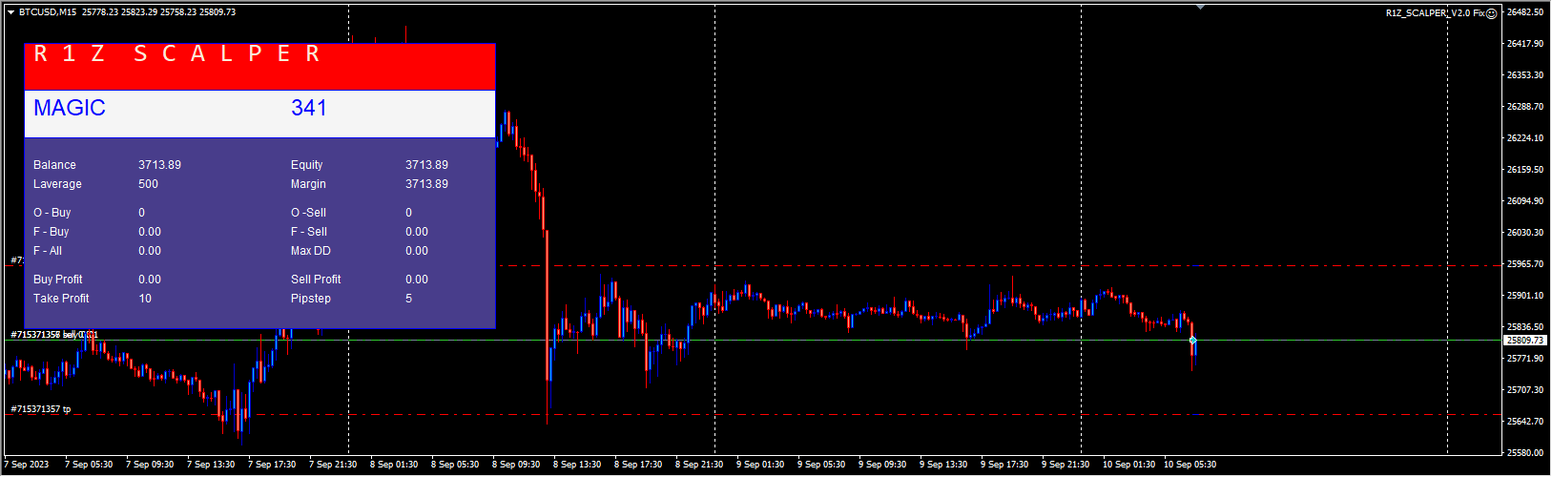Click the 10 Sep 05:30 time axis label
Screen dimensions: 1552x477
coord(1190,465)
